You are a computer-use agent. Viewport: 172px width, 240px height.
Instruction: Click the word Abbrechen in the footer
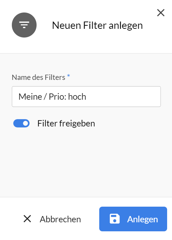(x=60, y=219)
